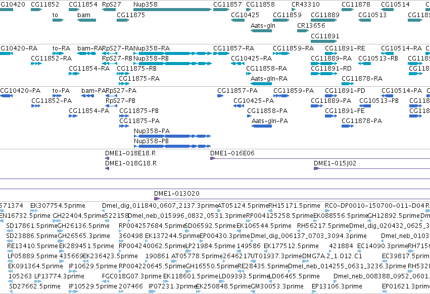Click the CG11891 gene label
The width and height of the screenshot is (430, 294).
(x=325, y=36)
